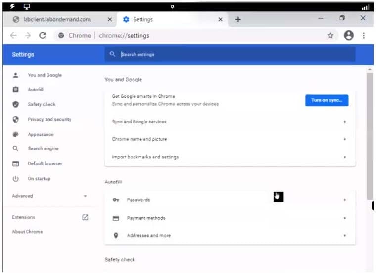Screen dimensions: 376x273
Task: Click the settings page vertical scrollbar
Action: [370, 136]
